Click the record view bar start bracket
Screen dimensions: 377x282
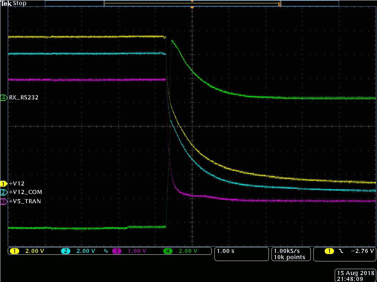pyautogui.click(x=104, y=4)
